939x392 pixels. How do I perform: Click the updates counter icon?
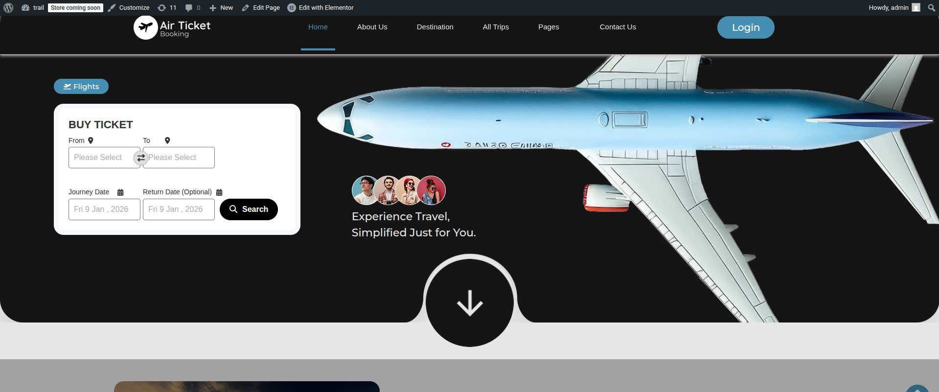point(162,8)
